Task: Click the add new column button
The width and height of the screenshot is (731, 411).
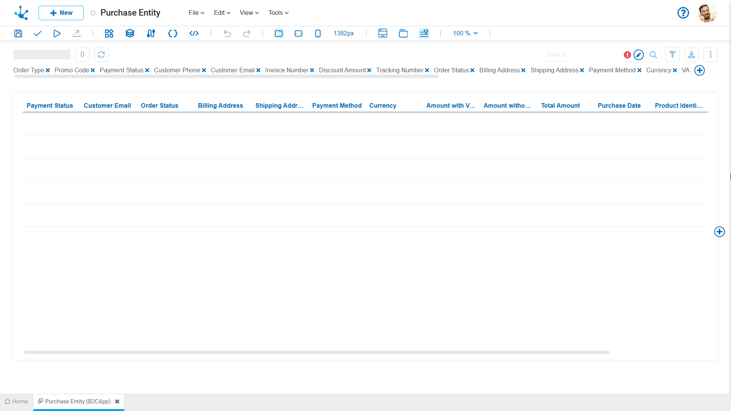Action: [x=699, y=70]
